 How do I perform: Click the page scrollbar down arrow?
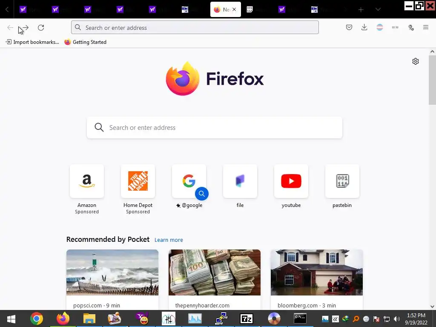432,307
